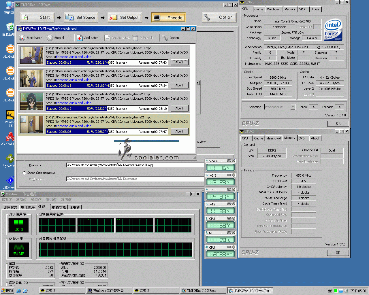Switch to TMPGEnc 3.0 XPress taskbar button

point(203,291)
